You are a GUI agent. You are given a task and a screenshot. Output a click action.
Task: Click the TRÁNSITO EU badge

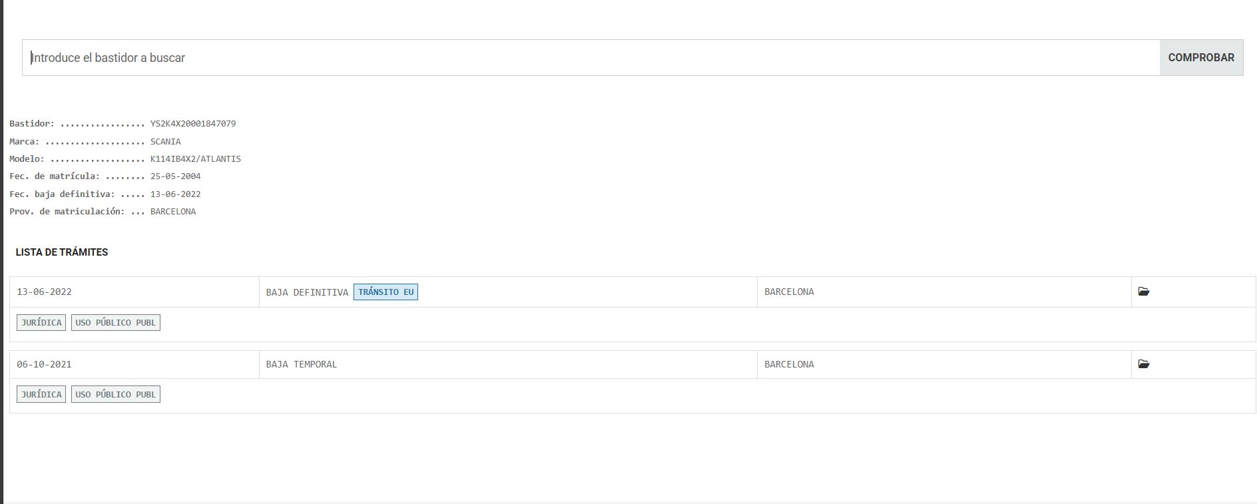pos(385,292)
